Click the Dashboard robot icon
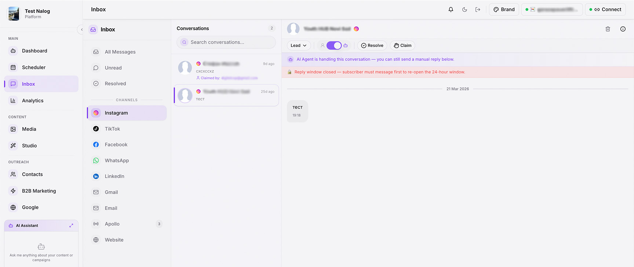The height and width of the screenshot is (267, 634). coord(13,51)
